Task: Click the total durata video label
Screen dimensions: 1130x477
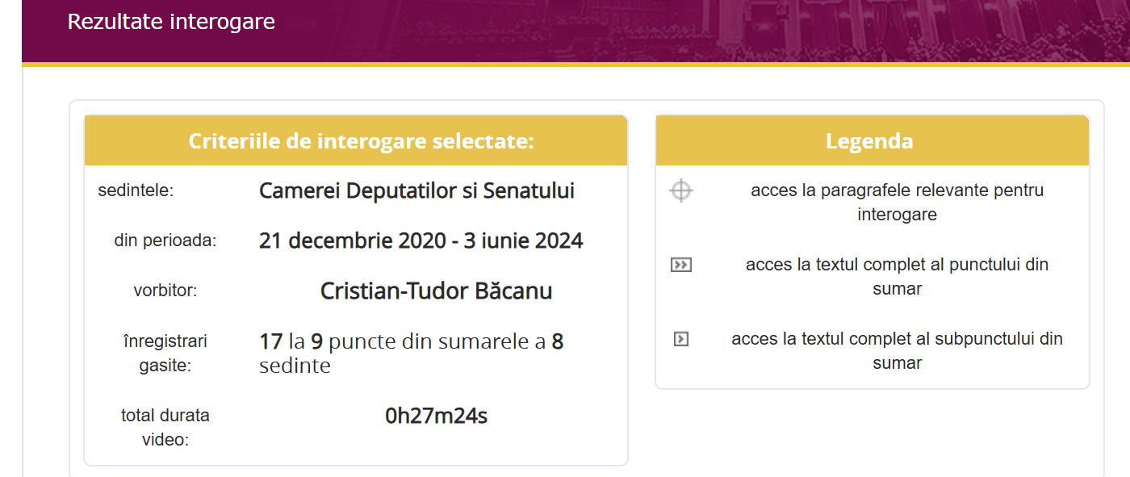Action: click(165, 428)
